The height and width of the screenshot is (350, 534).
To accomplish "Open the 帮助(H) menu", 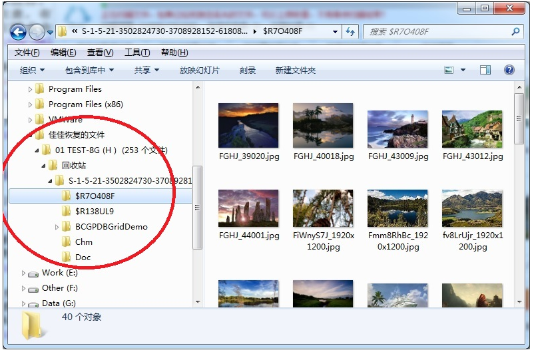I will 174,53.
